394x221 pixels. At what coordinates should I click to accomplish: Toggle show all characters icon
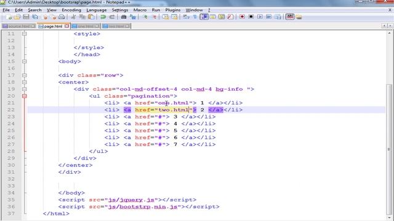tap(195, 17)
